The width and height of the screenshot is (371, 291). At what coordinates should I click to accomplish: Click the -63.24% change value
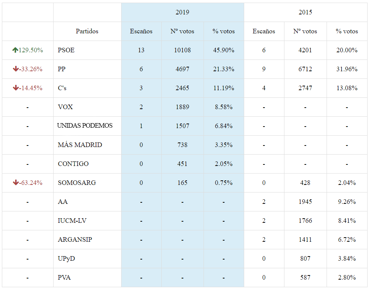tap(31, 183)
